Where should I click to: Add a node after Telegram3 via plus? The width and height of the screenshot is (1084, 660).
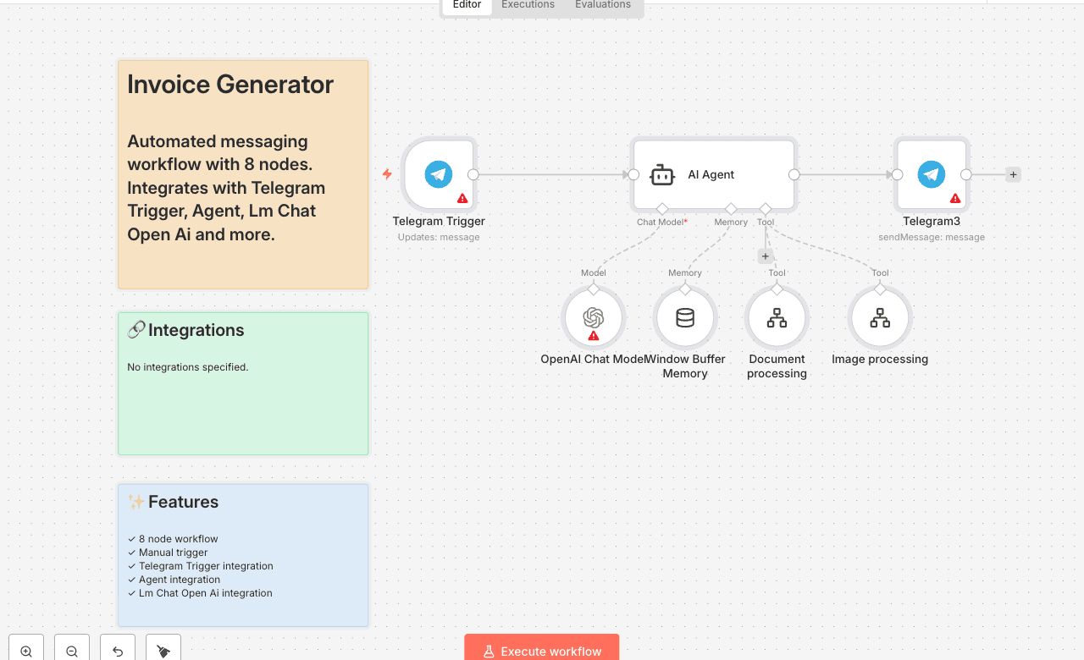1013,174
